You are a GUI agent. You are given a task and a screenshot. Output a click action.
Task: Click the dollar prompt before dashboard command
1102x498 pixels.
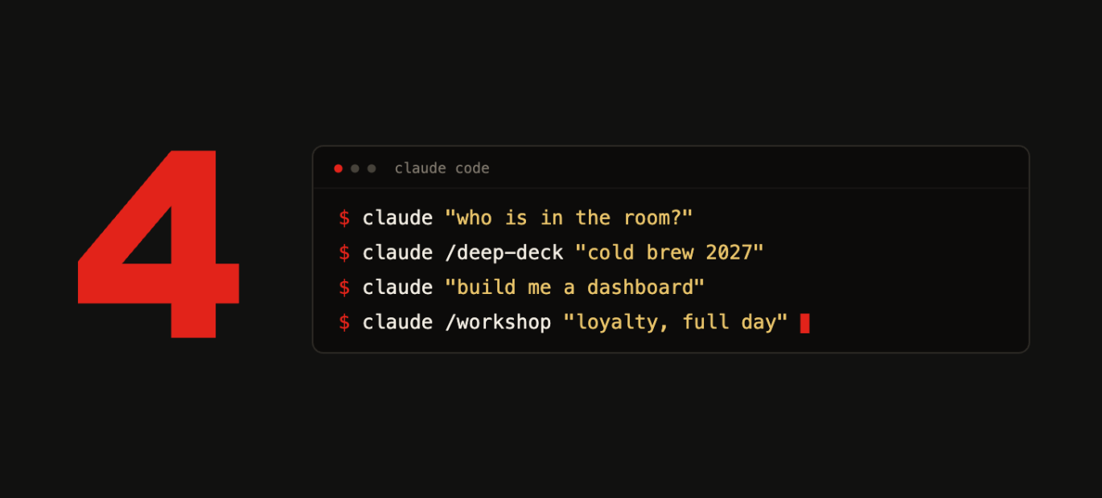coord(344,287)
